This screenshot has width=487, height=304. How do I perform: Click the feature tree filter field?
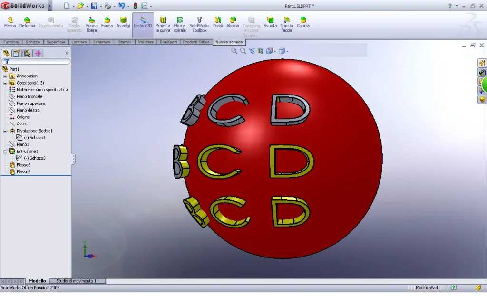(36, 61)
